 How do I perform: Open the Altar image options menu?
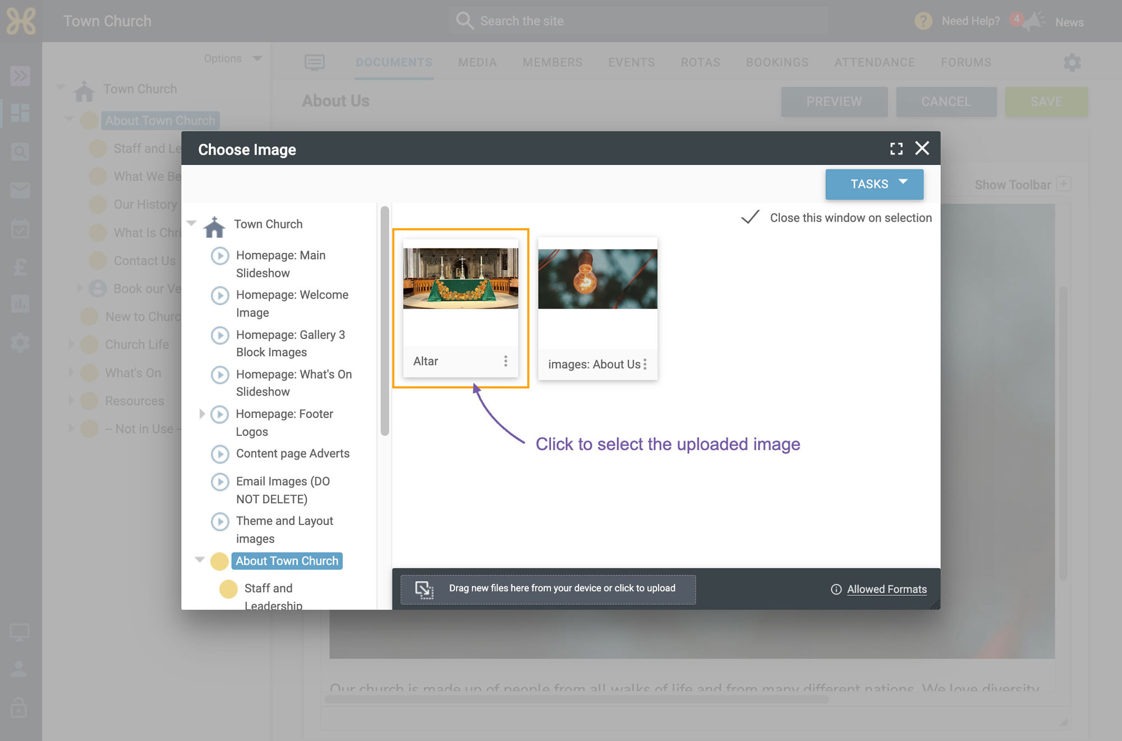tap(505, 361)
